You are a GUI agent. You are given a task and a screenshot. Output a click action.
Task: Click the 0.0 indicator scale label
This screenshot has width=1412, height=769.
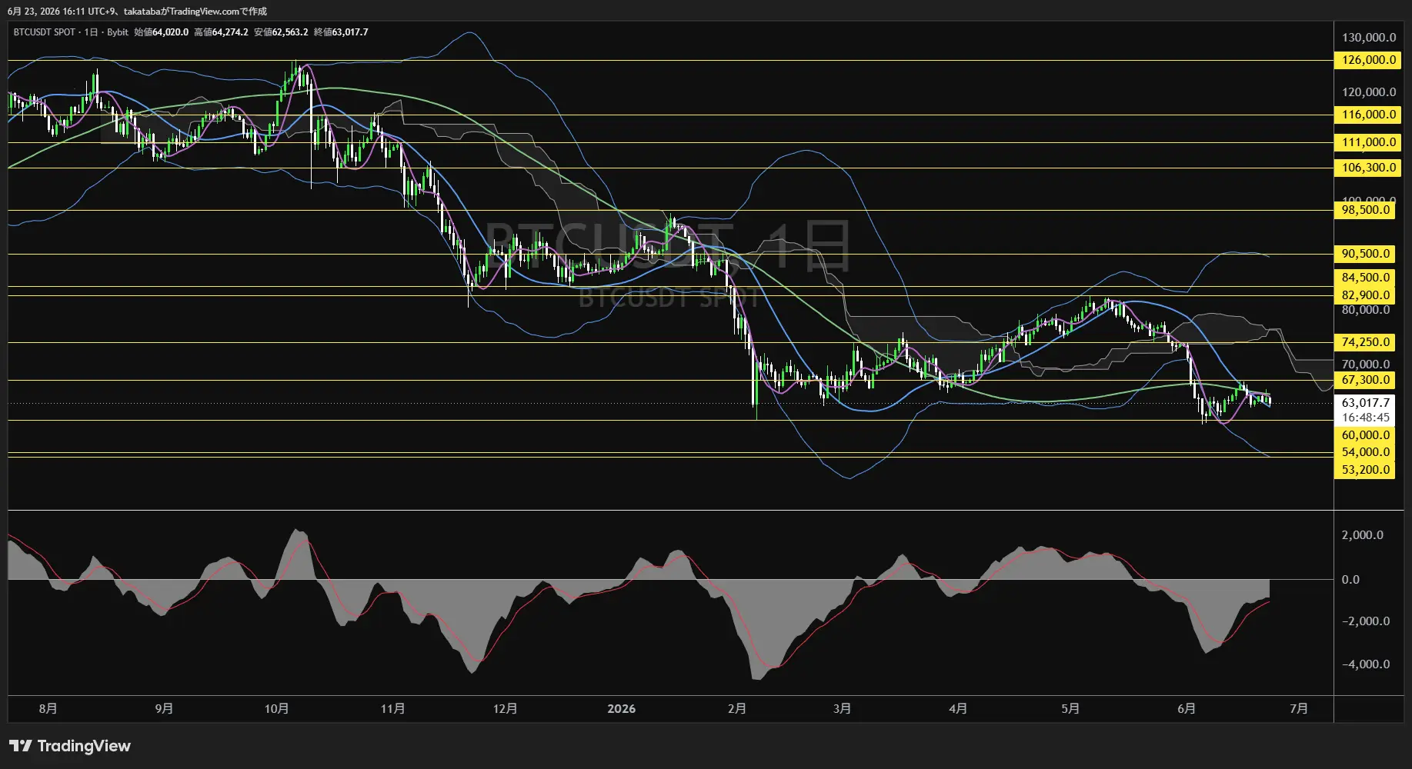coord(1350,580)
